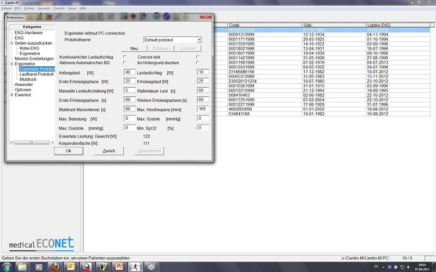Open Windows Media Player from taskbar
436x272 pixels.
39,267
